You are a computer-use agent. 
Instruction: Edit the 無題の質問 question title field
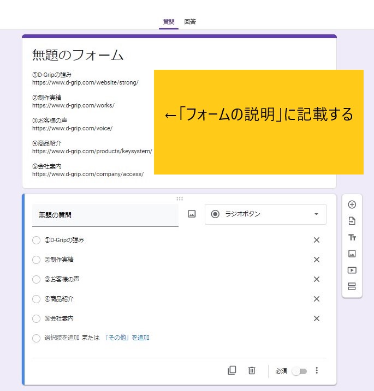click(105, 215)
